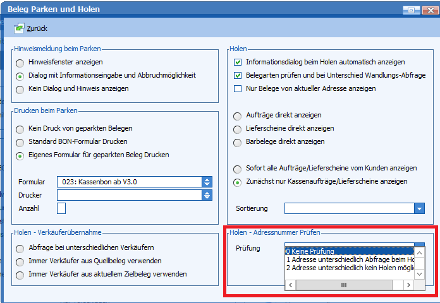Screen dimensions: 440x303
Task: Enable 'Nur Belege von aktueller Adresse anzeigen'
Action: 238,89
